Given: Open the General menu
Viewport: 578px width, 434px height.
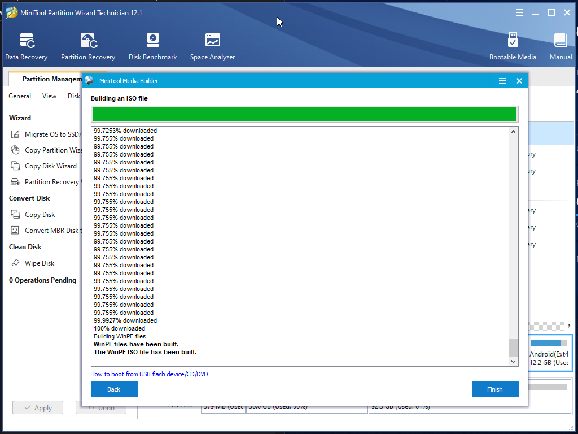Looking at the screenshot, I should 20,96.
